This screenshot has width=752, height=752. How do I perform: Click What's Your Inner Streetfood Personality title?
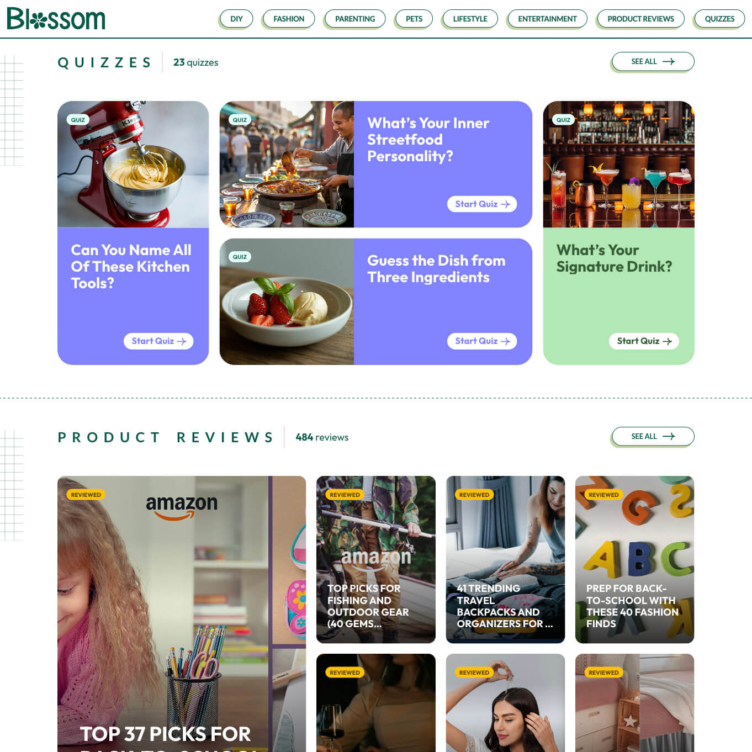(428, 140)
